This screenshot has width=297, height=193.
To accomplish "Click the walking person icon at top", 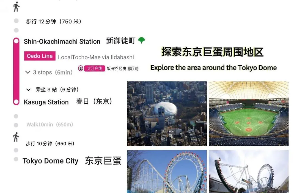I will click(16, 7).
